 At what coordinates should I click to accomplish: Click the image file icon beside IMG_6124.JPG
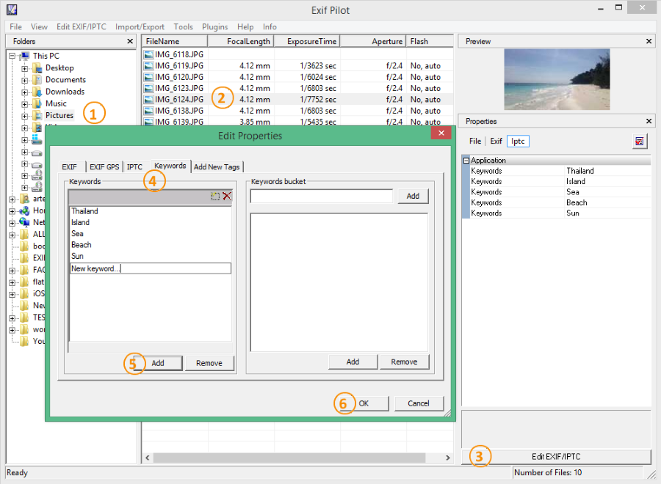pos(148,100)
